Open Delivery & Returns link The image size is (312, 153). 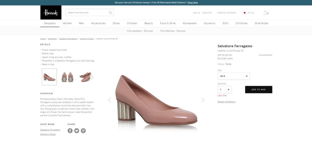click(x=226, y=102)
